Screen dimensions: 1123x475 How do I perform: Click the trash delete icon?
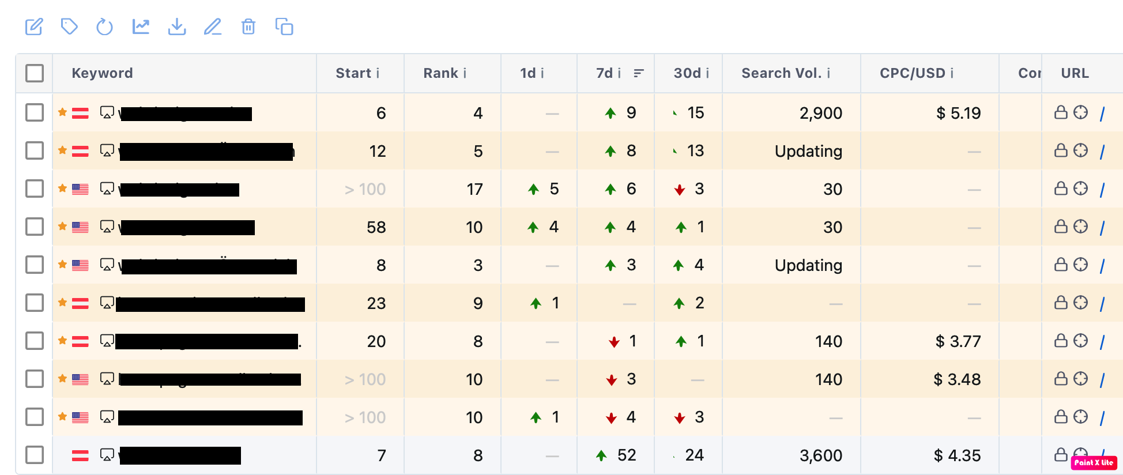tap(248, 27)
